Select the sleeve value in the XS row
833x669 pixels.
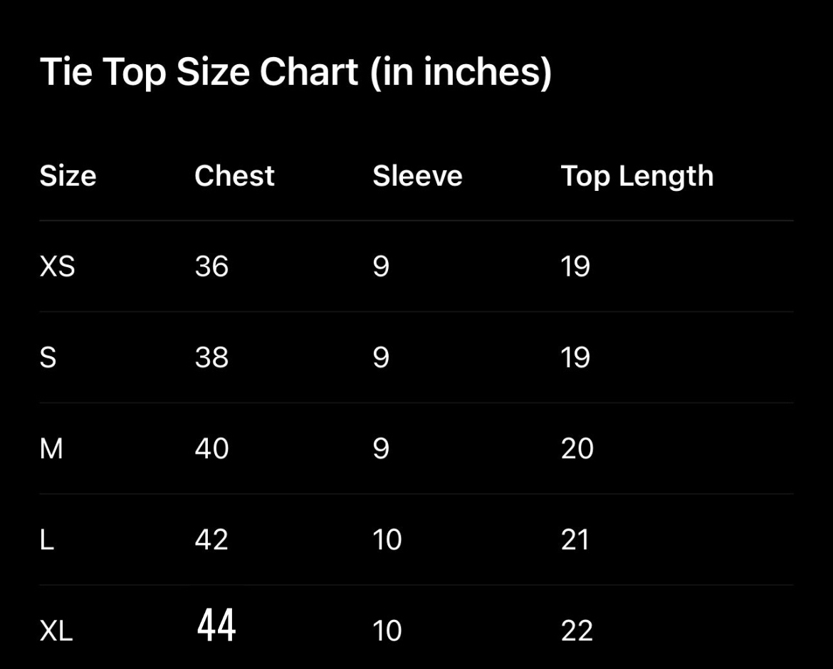[381, 266]
